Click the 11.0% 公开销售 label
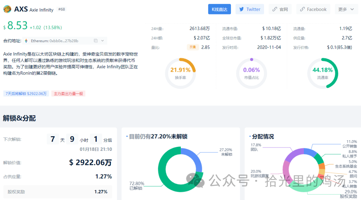The height and width of the screenshot is (200, 361). [350, 144]
